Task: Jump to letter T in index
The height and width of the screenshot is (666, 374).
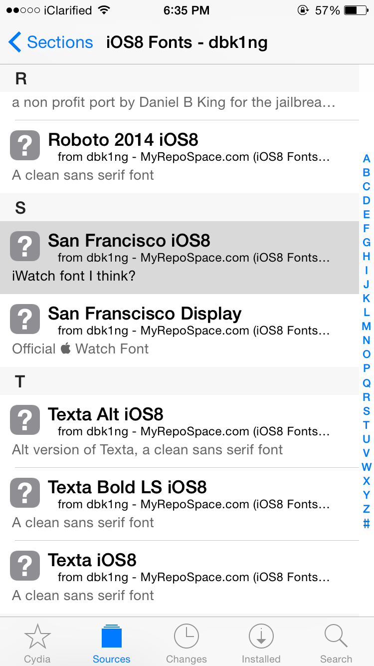Action: pos(367,425)
